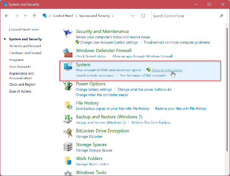
Task: Go up one level with up arrow
Action: tap(34, 16)
